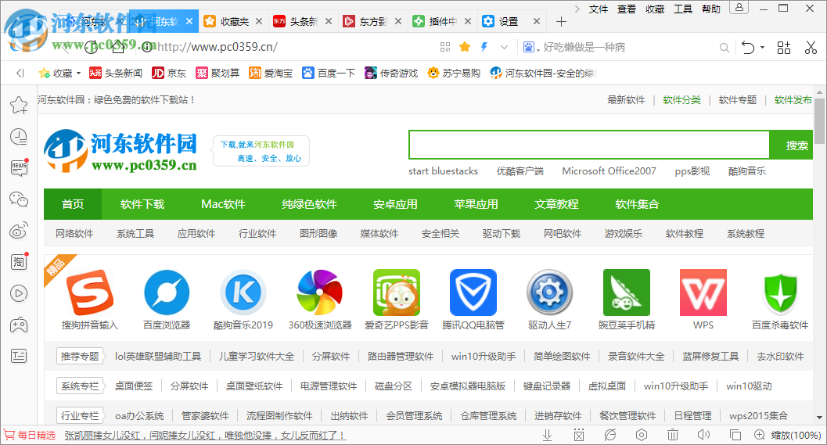Click the scissors screenshot icon

[x=811, y=48]
